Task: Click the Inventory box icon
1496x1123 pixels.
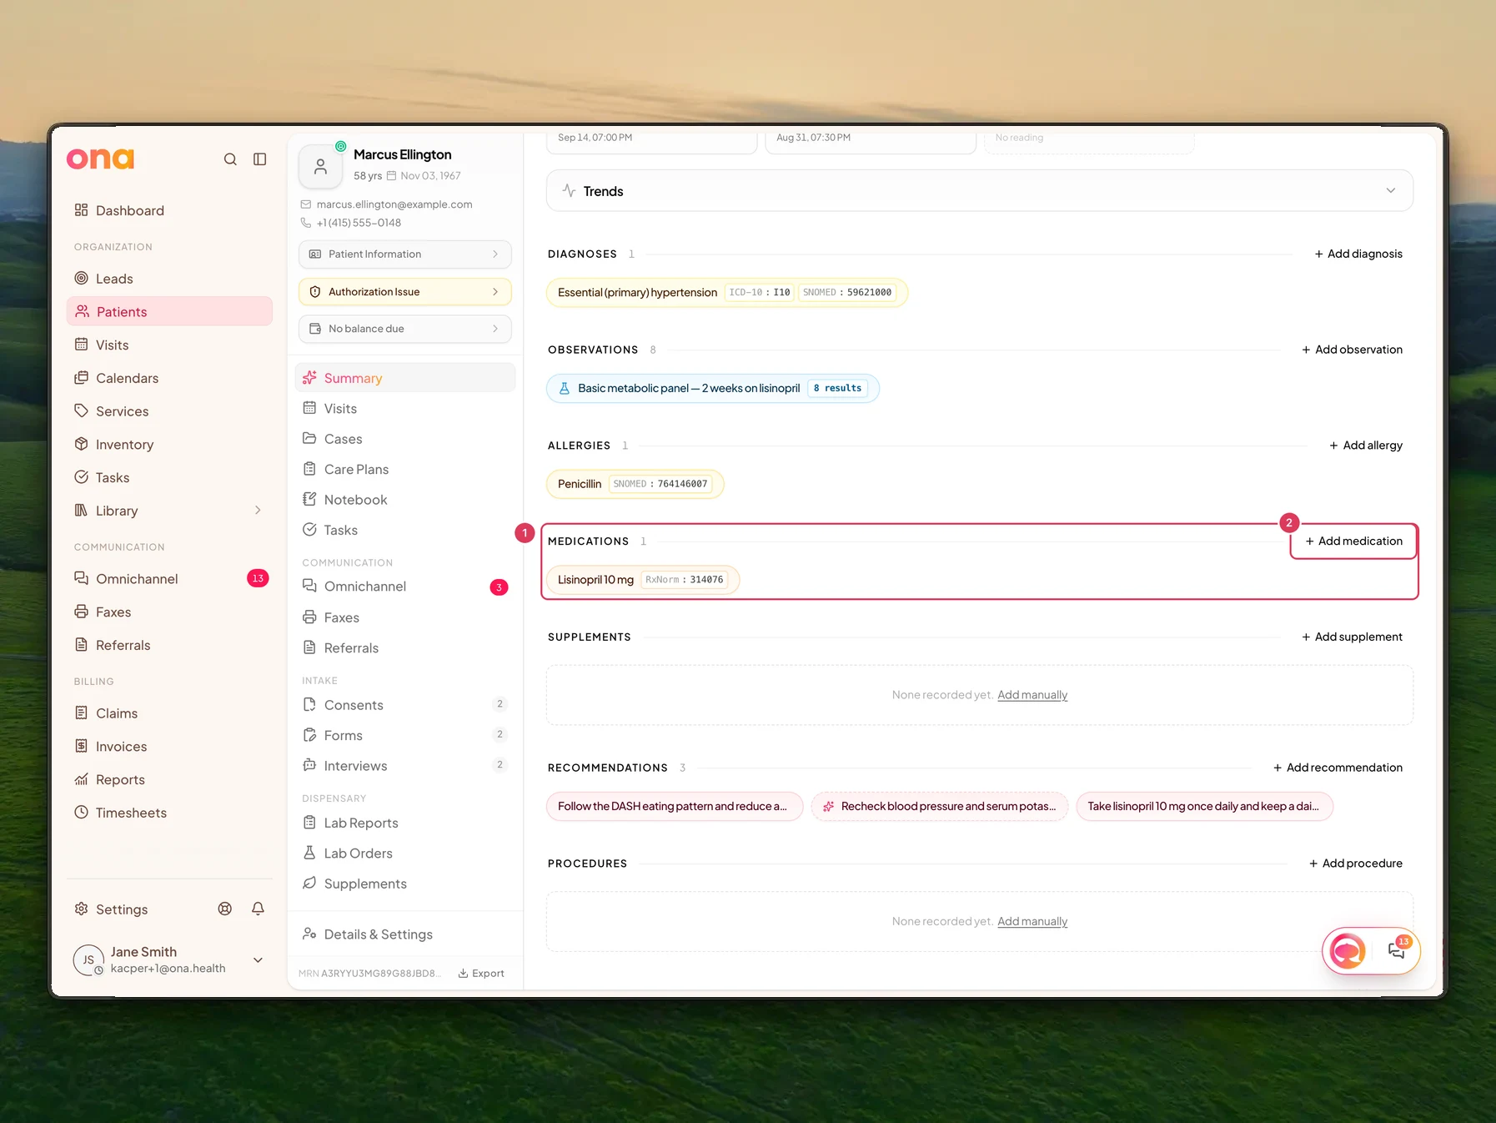Action: [x=81, y=445]
